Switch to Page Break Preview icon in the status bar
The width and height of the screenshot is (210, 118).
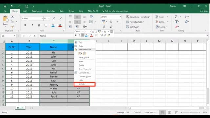point(177,113)
